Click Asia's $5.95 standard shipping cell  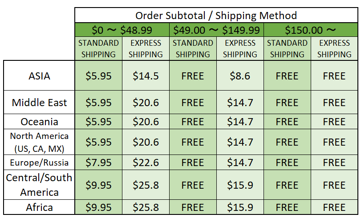[x=98, y=76]
